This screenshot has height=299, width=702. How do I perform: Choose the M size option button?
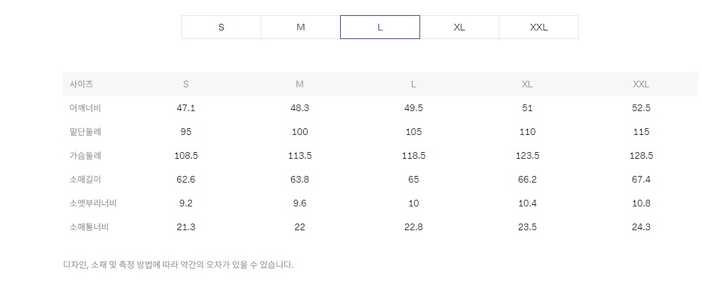300,27
